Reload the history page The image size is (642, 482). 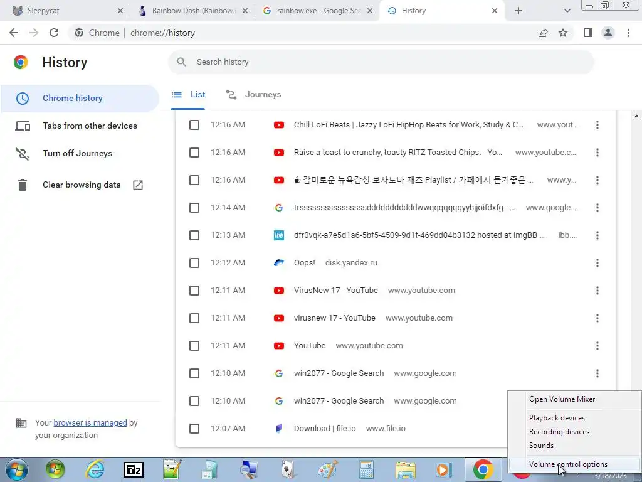click(54, 33)
